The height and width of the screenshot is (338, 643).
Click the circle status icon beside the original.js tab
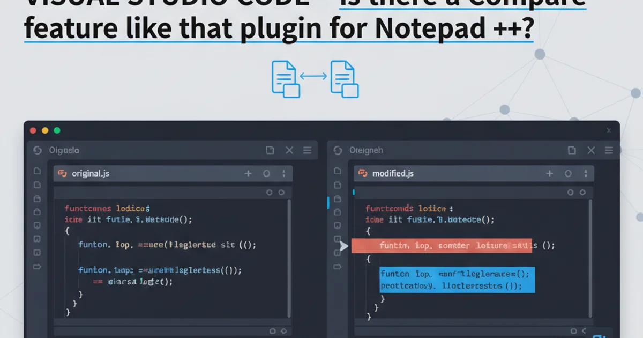pyautogui.click(x=267, y=173)
